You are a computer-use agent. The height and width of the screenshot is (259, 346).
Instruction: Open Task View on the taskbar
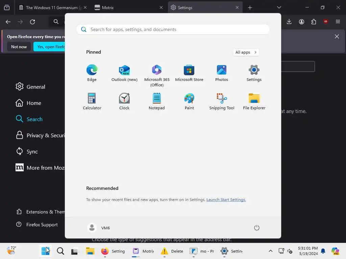click(x=74, y=251)
